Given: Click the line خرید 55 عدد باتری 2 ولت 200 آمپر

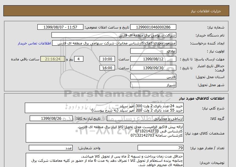Looking at the screenshot, I should (x=137, y=110).
